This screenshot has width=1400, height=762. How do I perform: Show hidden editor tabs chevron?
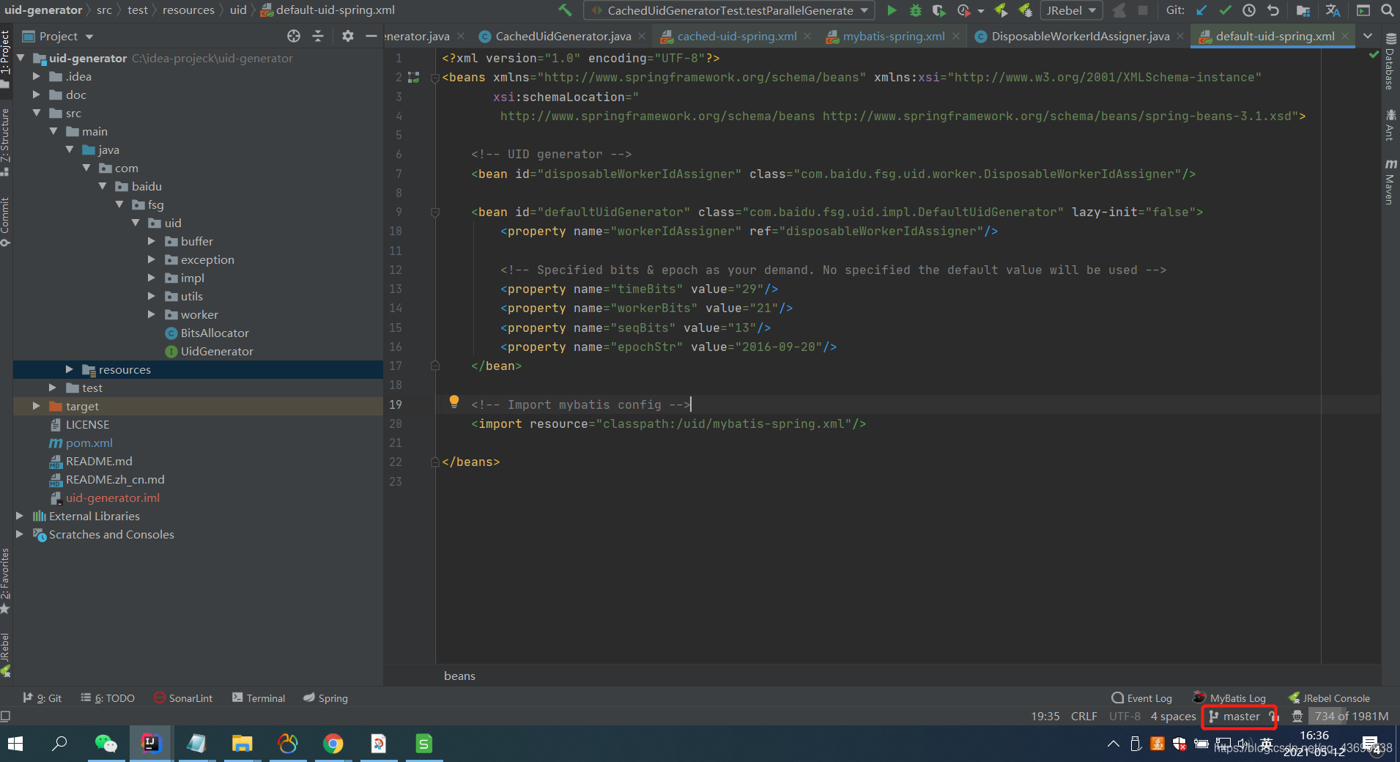pos(1368,36)
